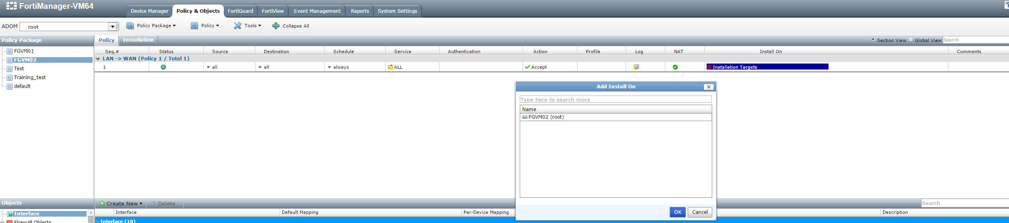This screenshot has height=223, width=1009.
Task: Click the source 'all' cell
Action: coord(229,67)
